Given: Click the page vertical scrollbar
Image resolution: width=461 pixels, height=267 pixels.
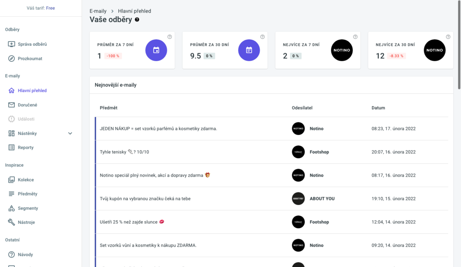Looking at the screenshot, I should (x=459, y=44).
